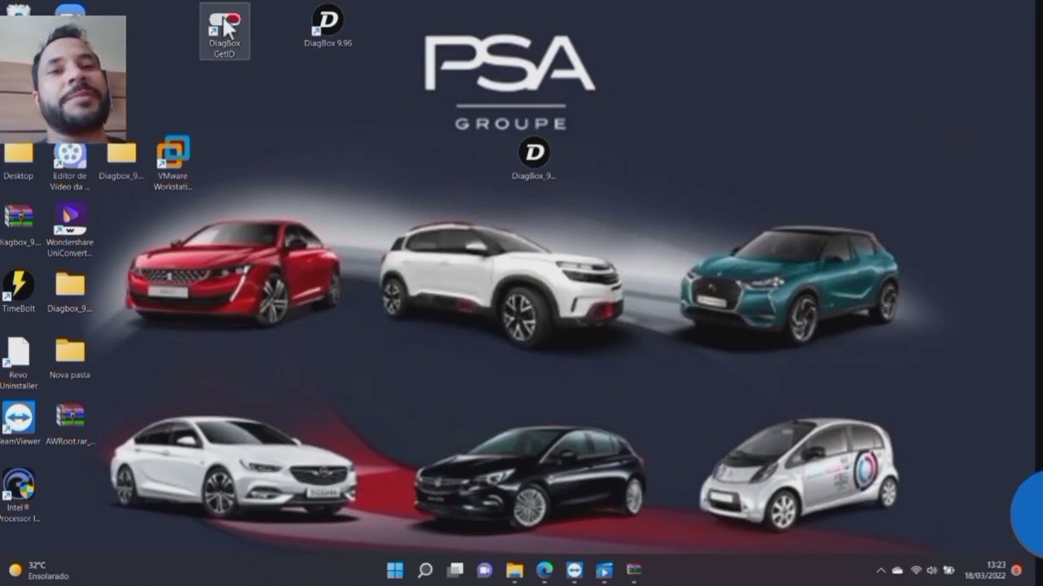This screenshot has height=586, width=1043.
Task: Open the weather widget showing 32°C
Action: 38,571
